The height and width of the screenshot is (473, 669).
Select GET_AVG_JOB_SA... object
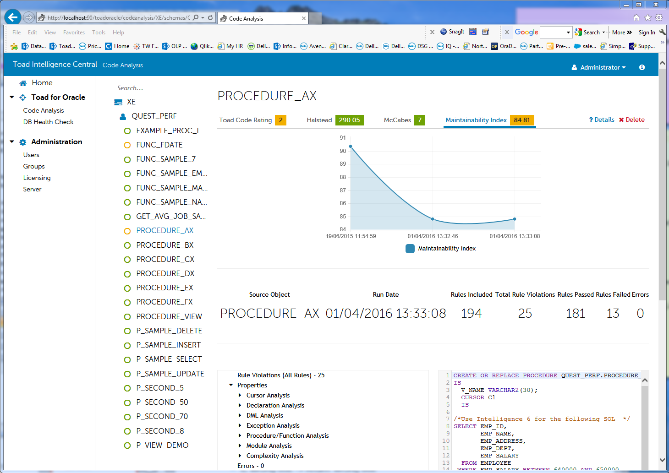[x=171, y=216]
